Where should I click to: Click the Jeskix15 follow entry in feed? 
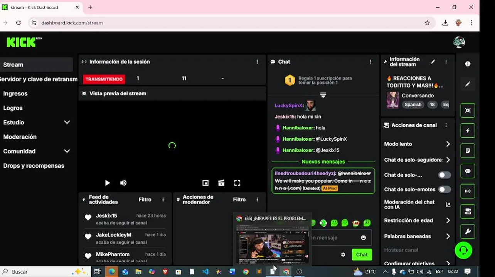click(x=125, y=219)
